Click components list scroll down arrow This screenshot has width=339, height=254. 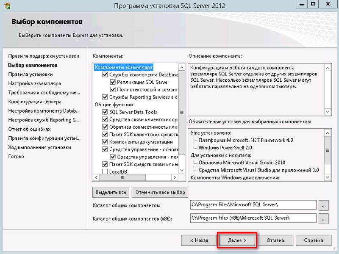click(x=182, y=170)
